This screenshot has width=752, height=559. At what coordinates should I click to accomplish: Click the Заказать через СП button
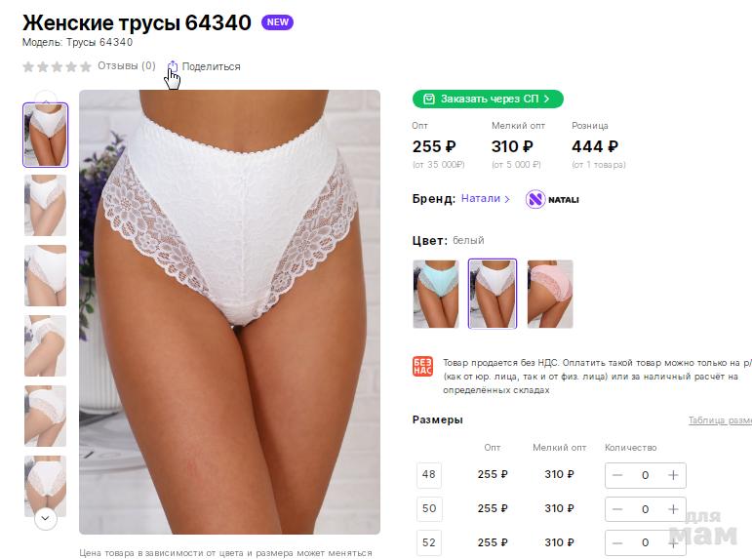click(x=488, y=99)
